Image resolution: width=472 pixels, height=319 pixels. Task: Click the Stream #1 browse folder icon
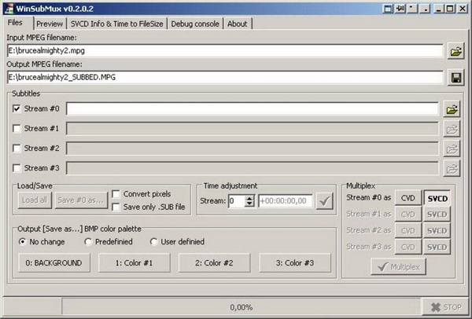point(452,128)
